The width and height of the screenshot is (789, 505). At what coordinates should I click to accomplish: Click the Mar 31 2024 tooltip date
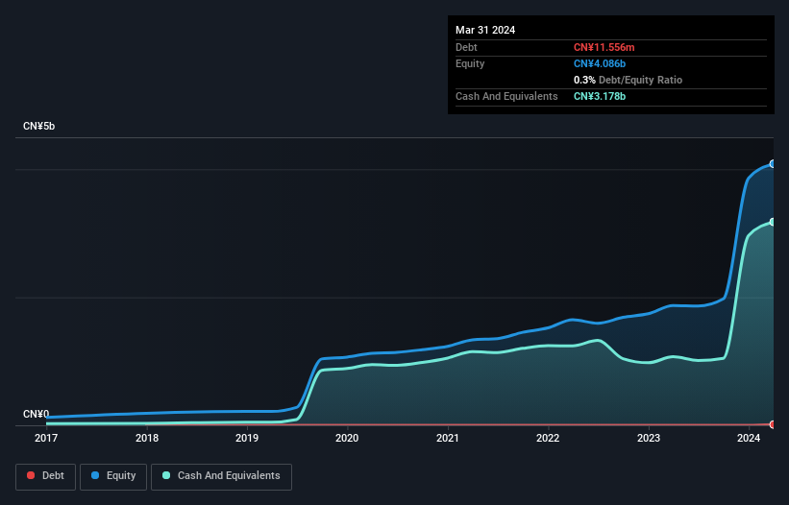point(485,30)
